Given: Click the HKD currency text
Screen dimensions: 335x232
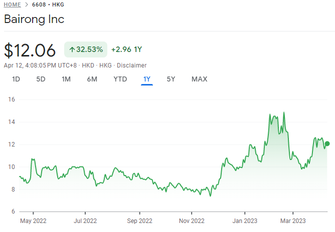Looking at the screenshot, I should click(88, 65).
